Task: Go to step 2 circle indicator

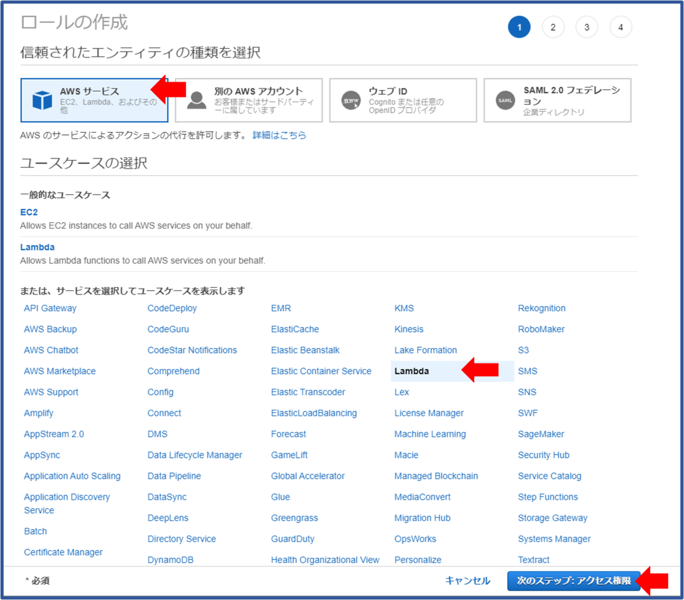Action: click(x=553, y=27)
